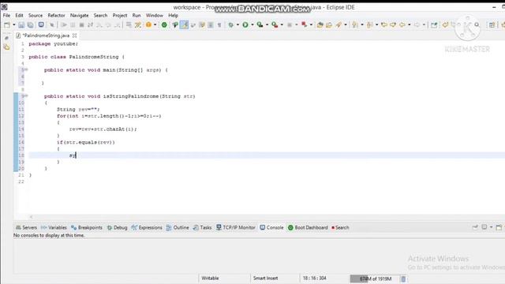Viewport: 505px width, 284px height.
Task: Click the Coverage launch icon
Action: pos(260,24)
